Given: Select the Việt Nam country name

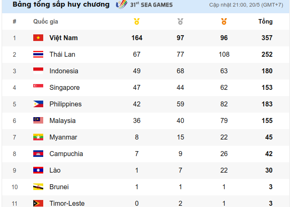Looking at the screenshot, I should (x=64, y=38).
